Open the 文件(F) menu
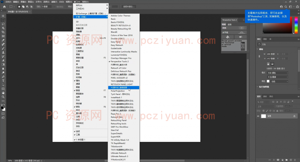 [x=8, y=2]
